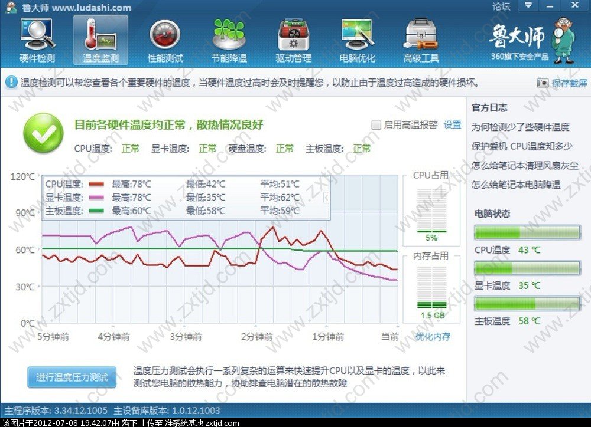Click the 鲁大师 app icon in title bar

(12, 7)
